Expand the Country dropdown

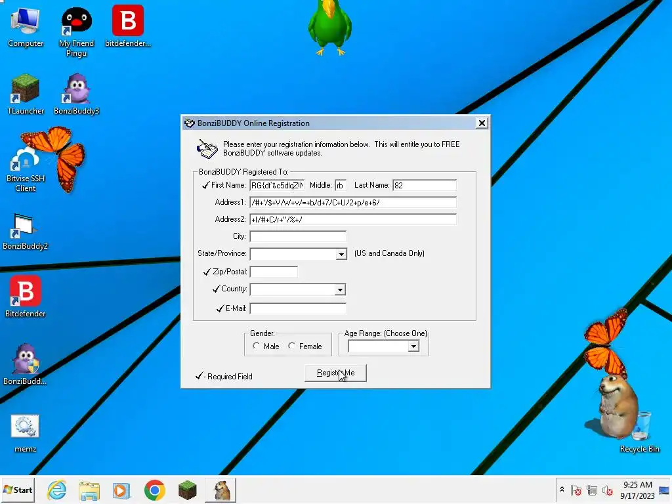click(340, 289)
